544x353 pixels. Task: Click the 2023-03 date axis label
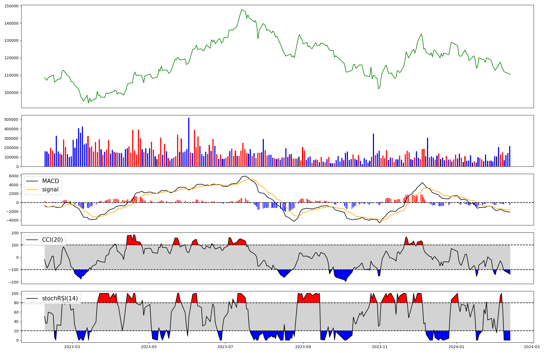72,346
